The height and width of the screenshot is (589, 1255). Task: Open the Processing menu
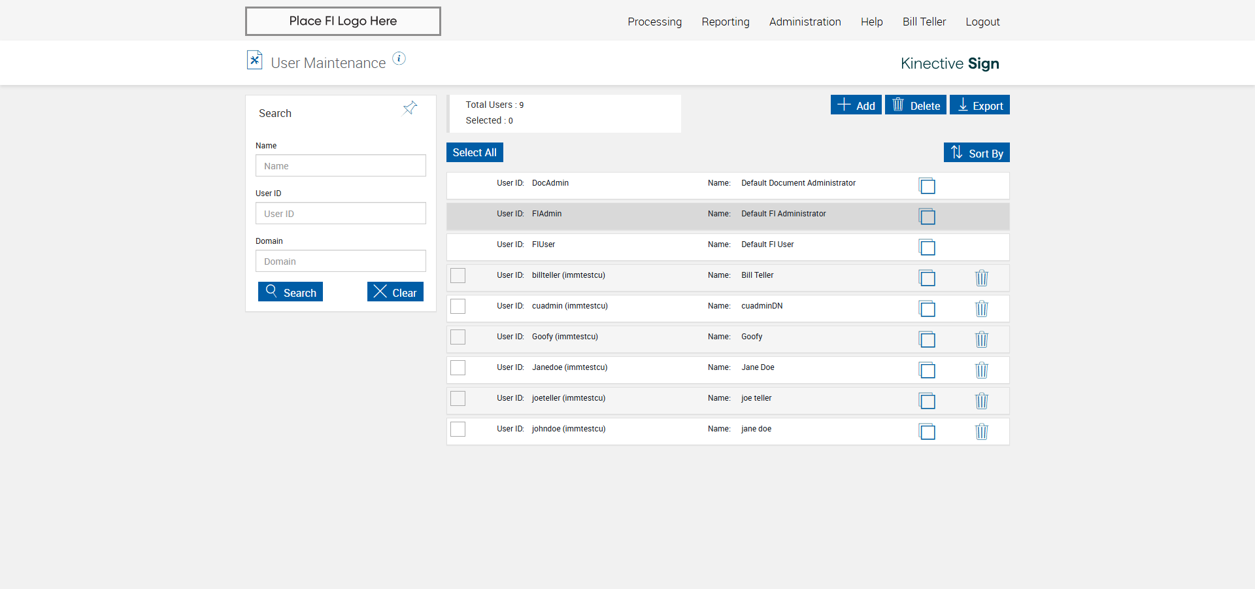point(654,22)
